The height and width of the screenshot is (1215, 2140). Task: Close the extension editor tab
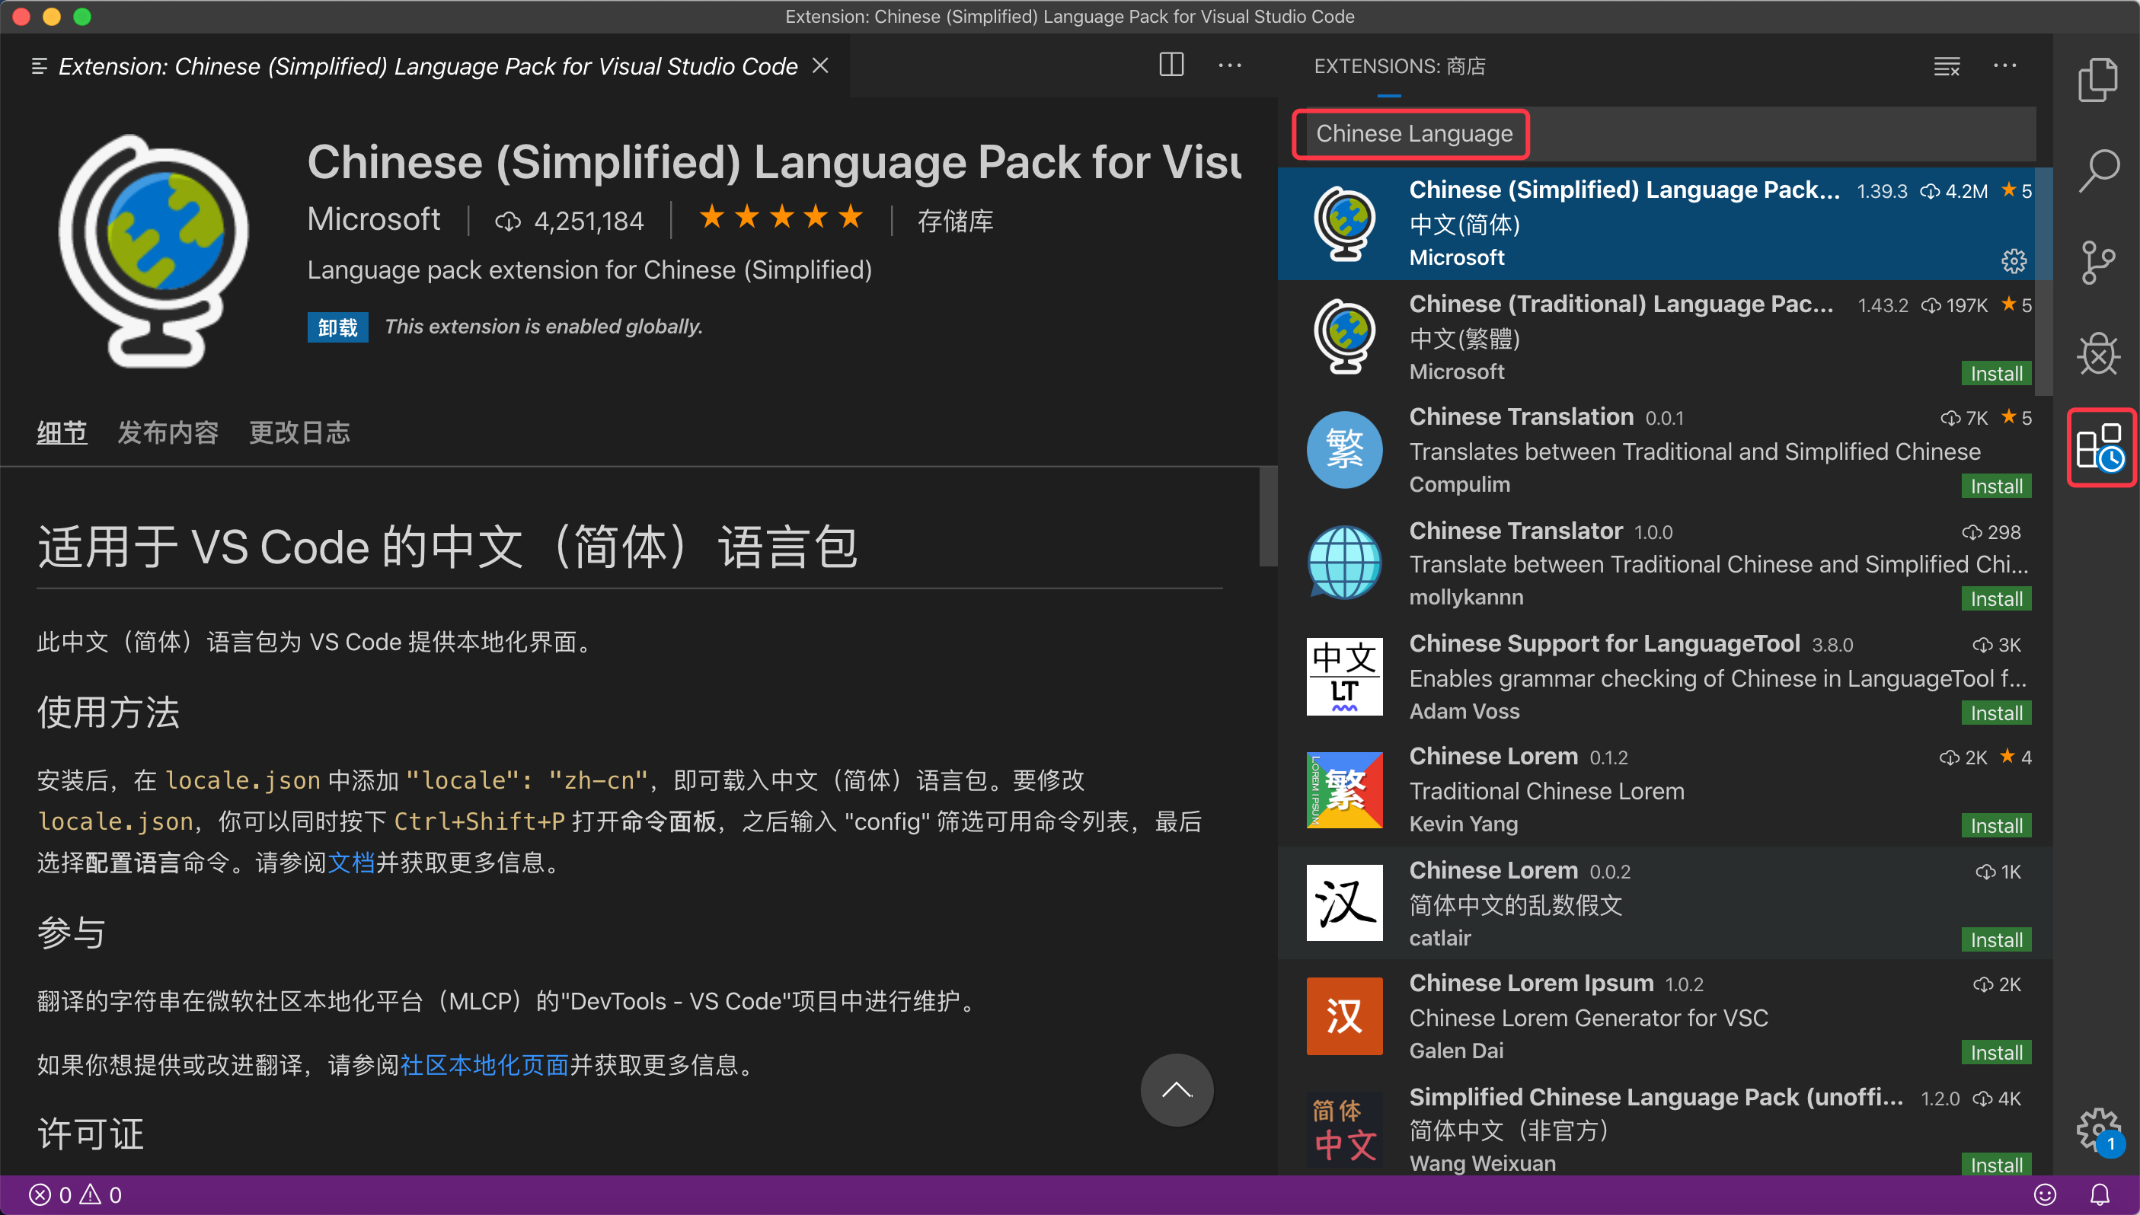click(x=821, y=65)
